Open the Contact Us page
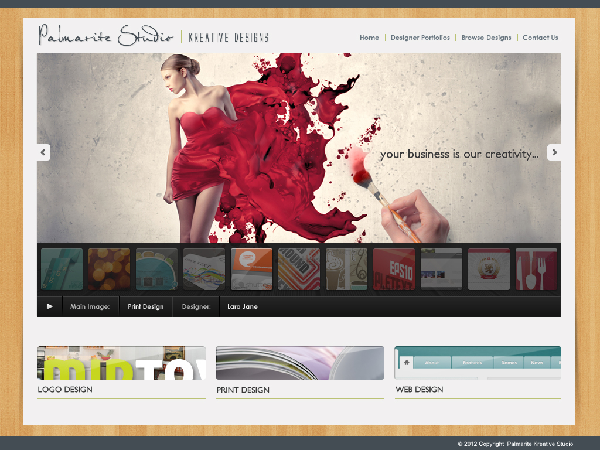This screenshot has height=450, width=600. pos(540,37)
